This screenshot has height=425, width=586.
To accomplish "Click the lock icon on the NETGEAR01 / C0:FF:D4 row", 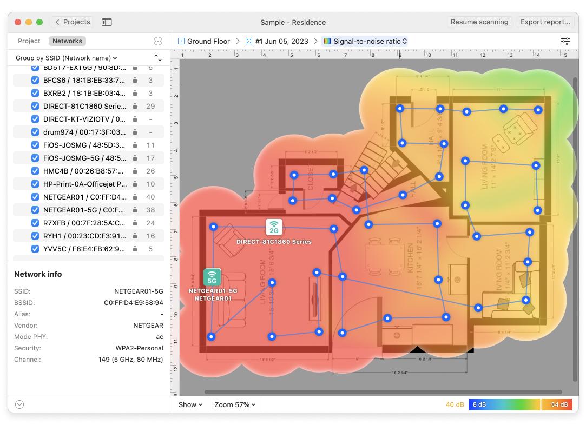I will (x=135, y=197).
